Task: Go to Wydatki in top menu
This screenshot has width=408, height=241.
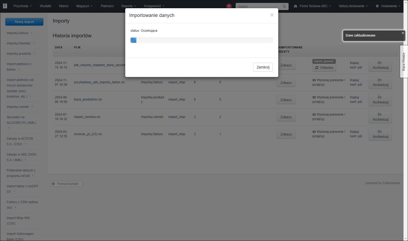Action: coord(46,6)
